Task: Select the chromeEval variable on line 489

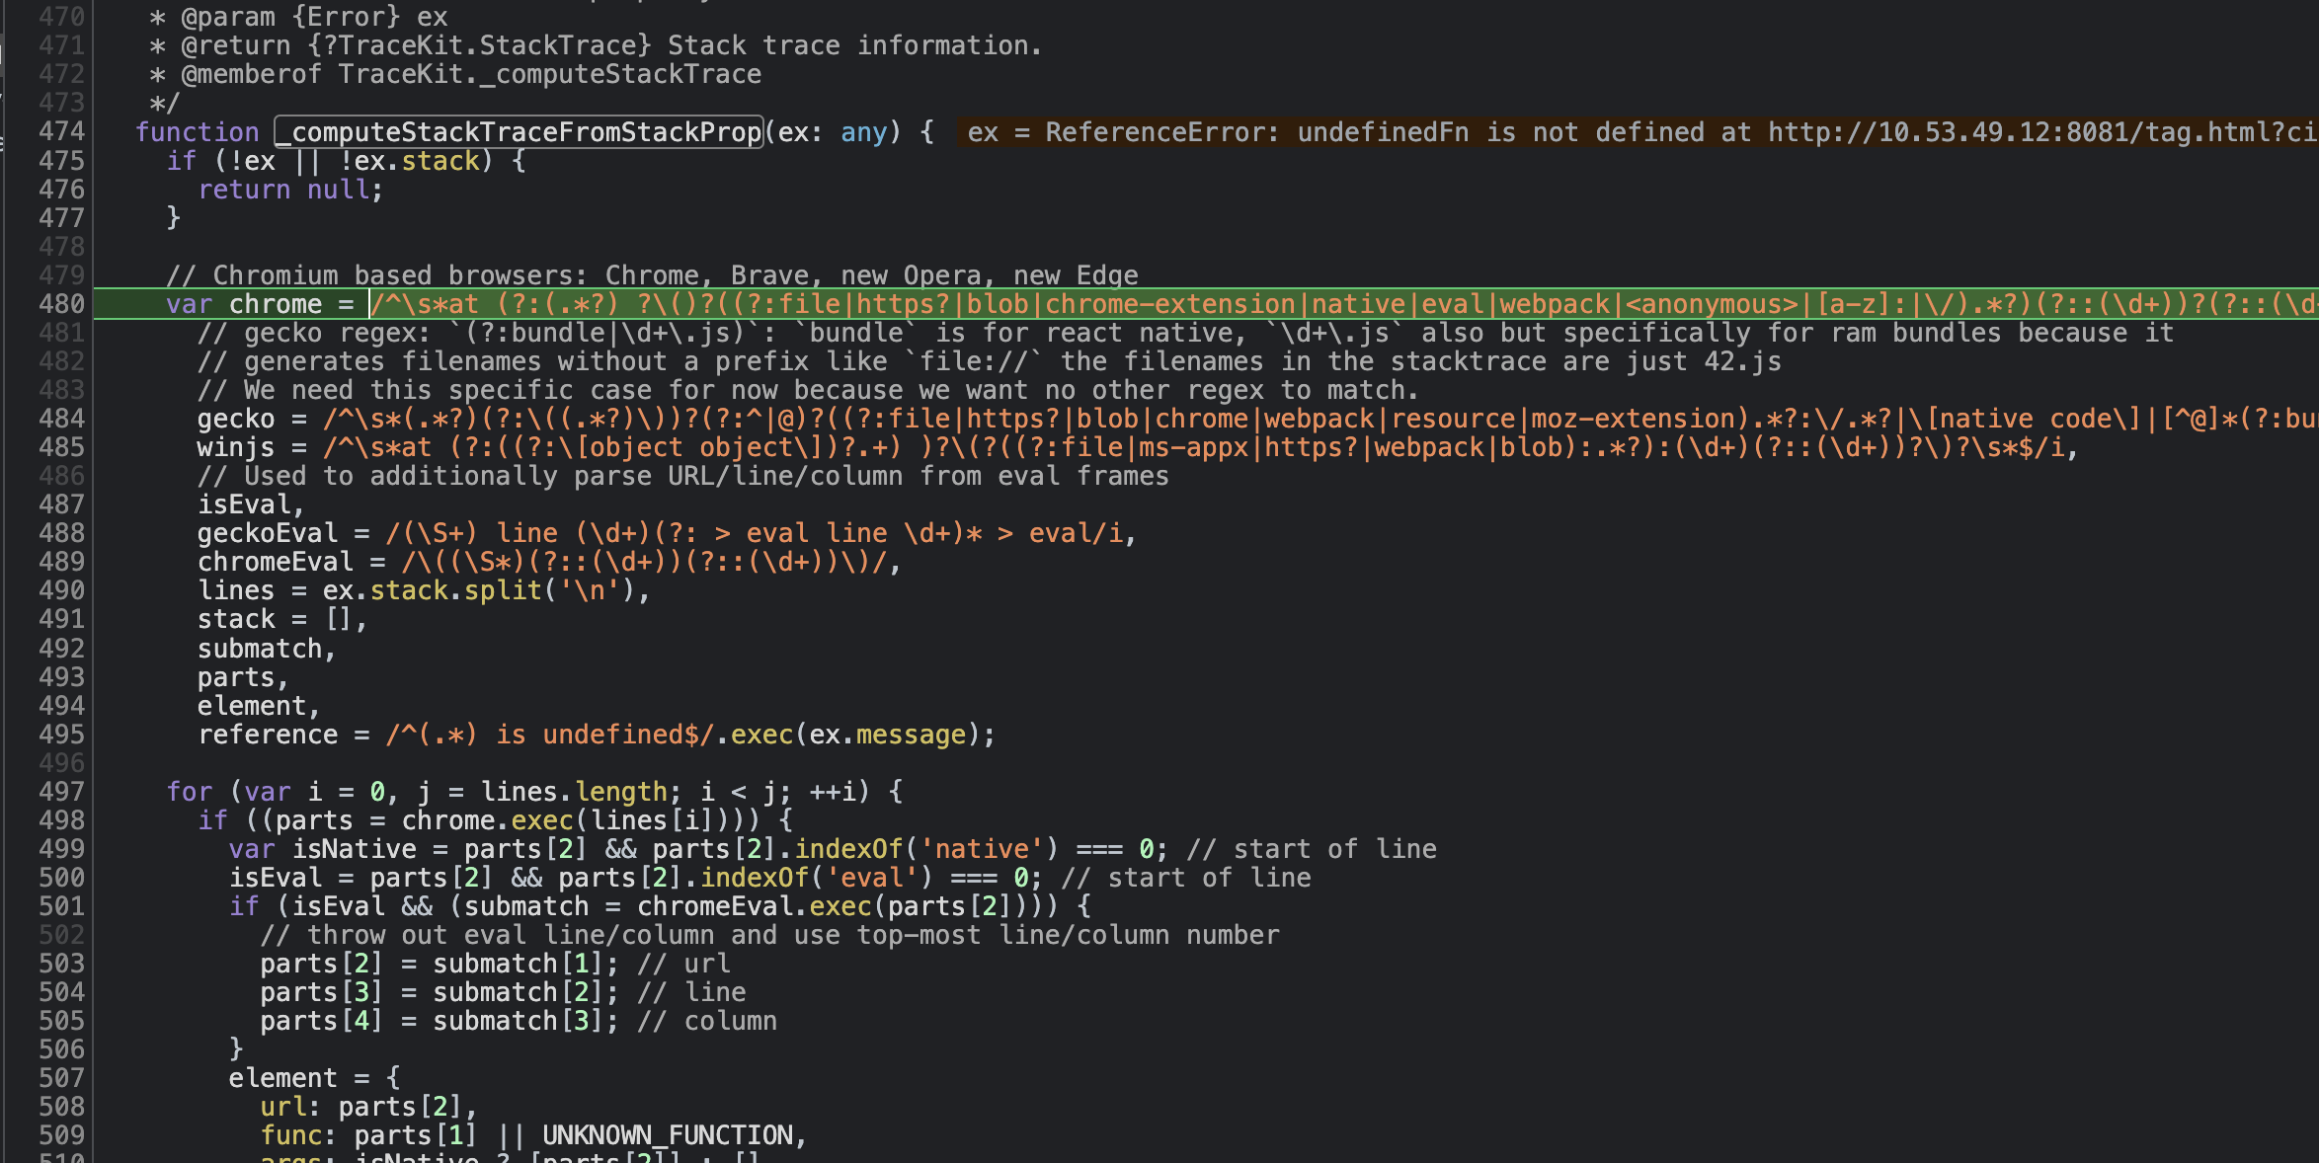Action: [276, 562]
